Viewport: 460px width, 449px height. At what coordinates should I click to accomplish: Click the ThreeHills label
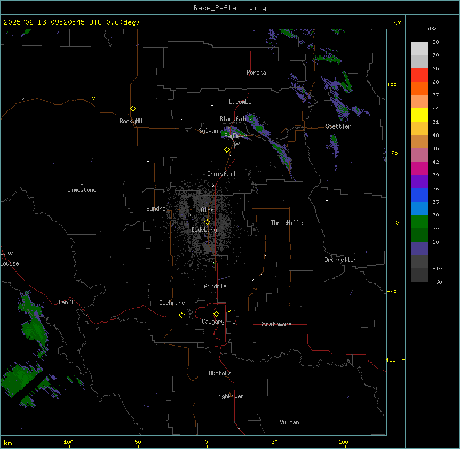click(287, 223)
